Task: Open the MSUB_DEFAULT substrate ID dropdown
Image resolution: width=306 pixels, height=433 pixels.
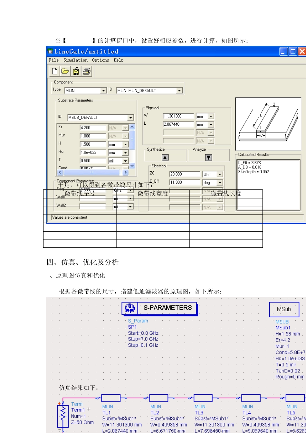Action: (130, 118)
